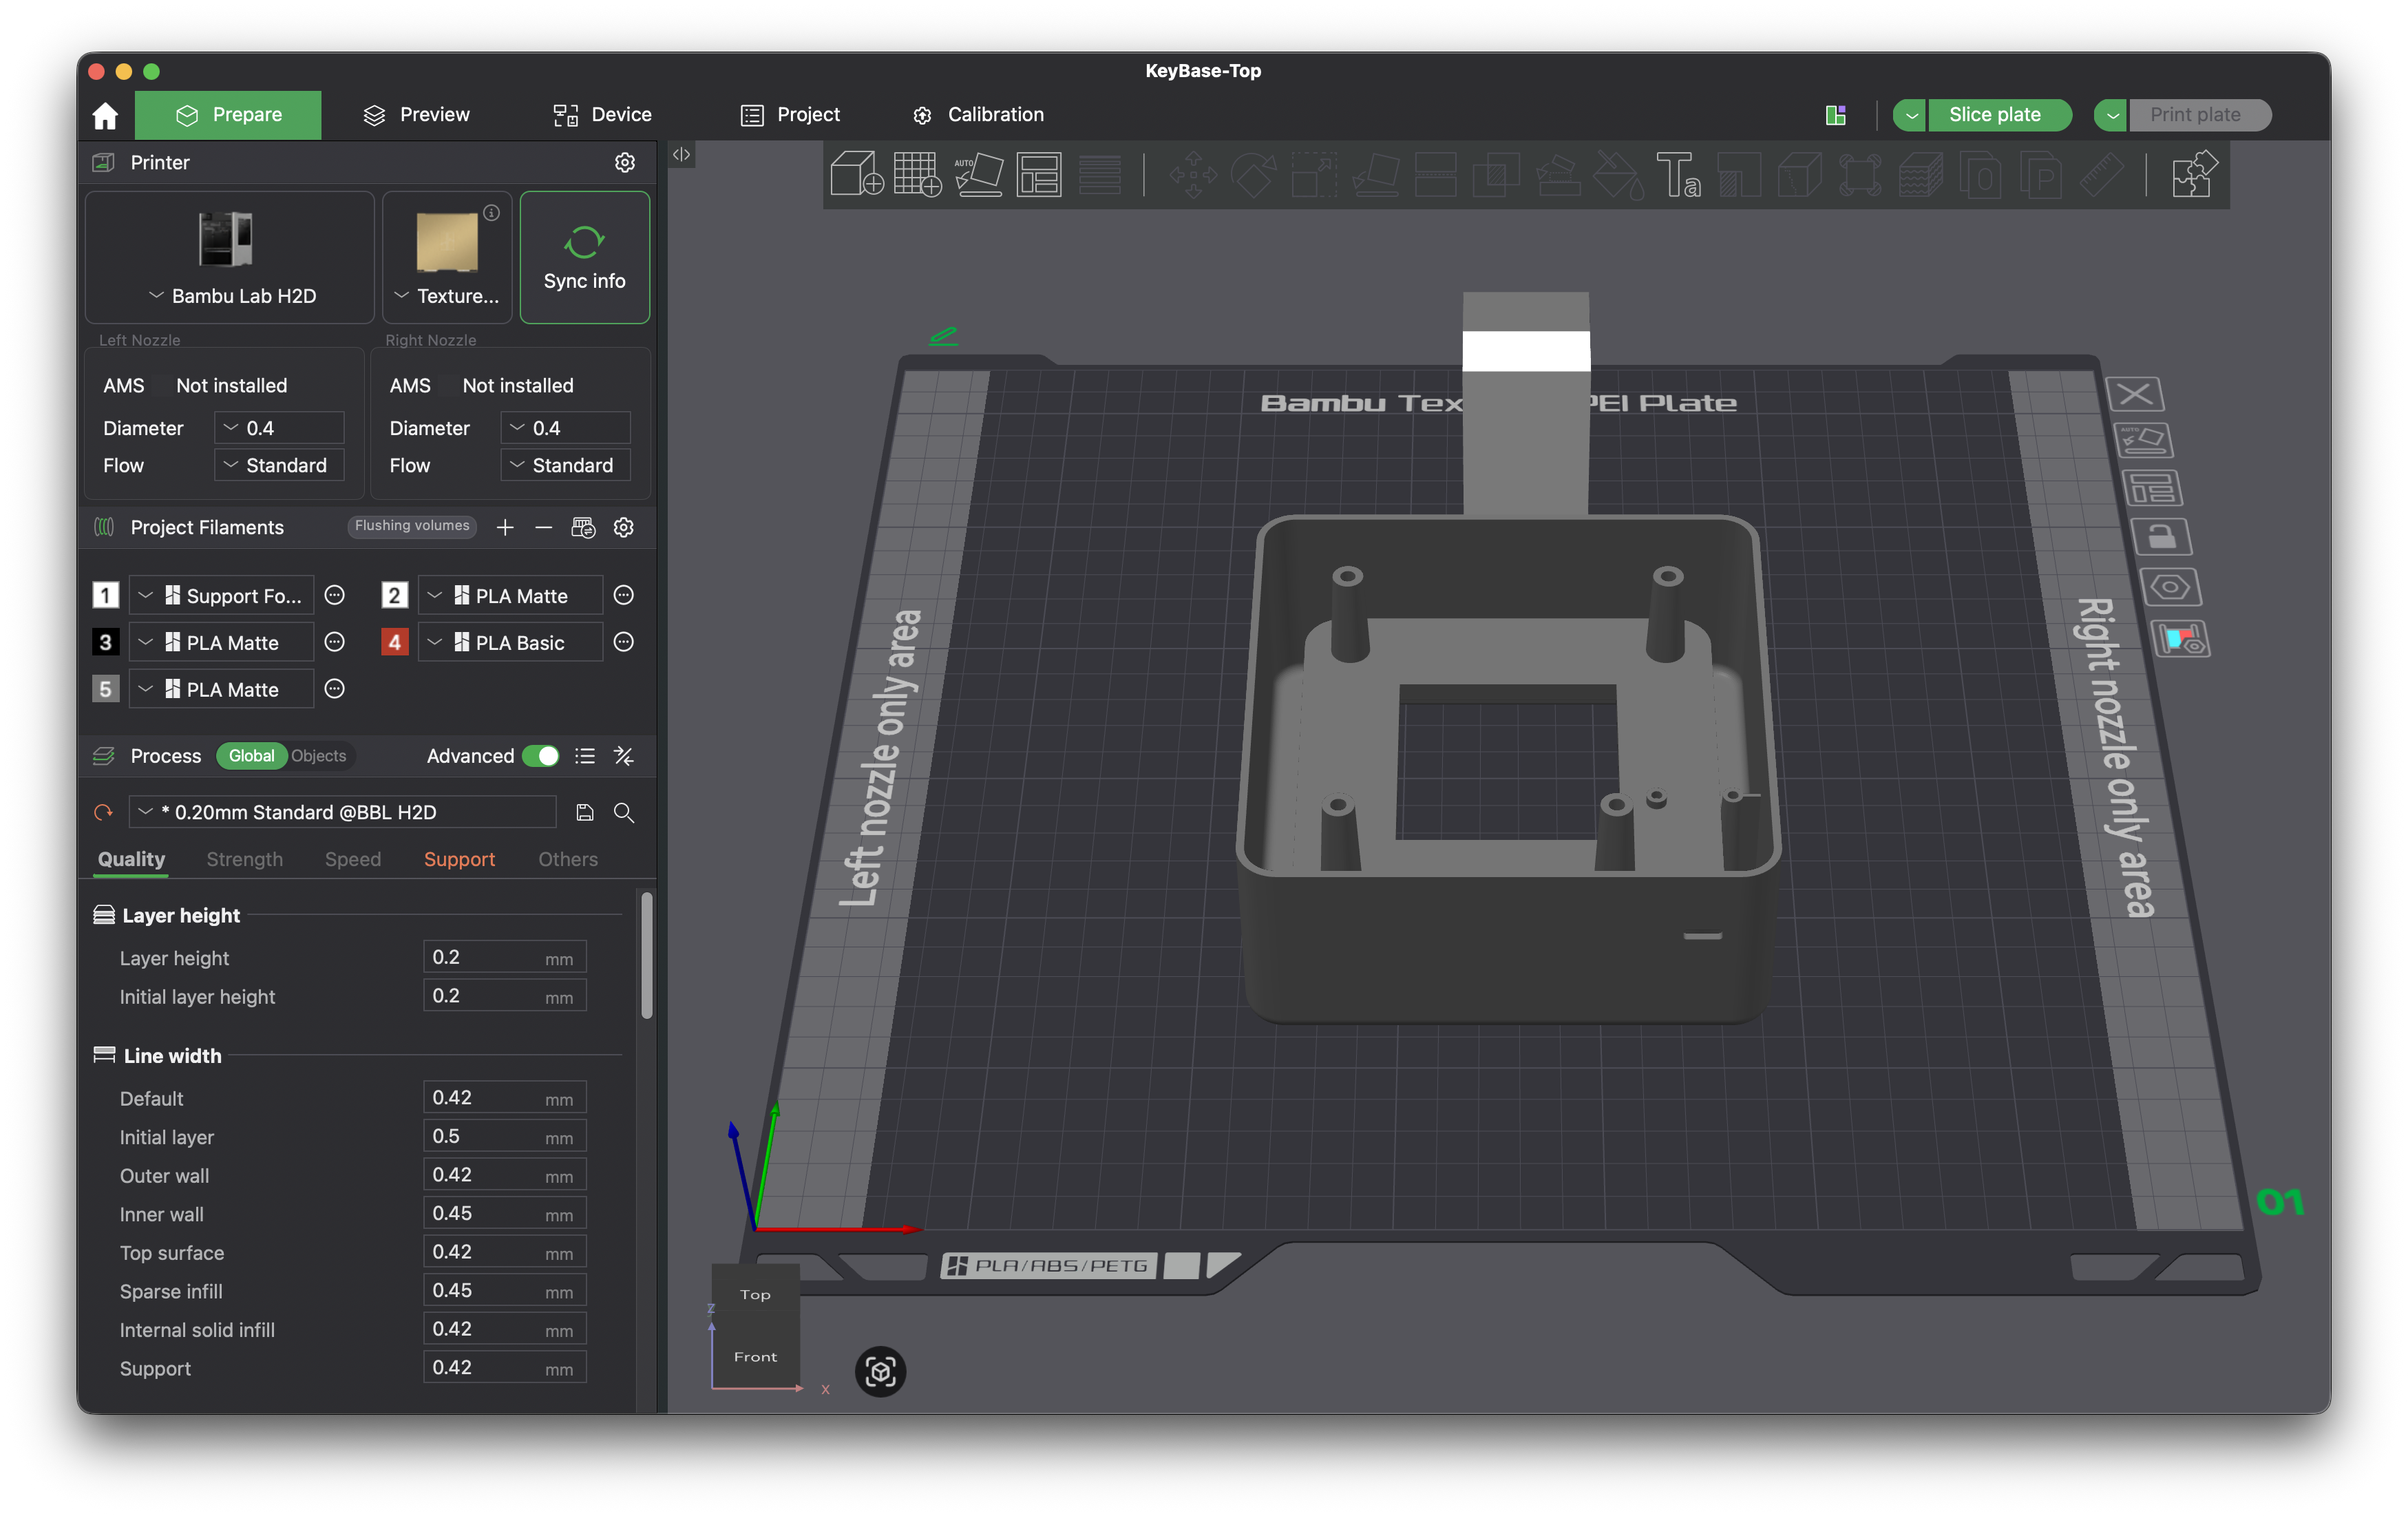Image resolution: width=2408 pixels, height=1516 pixels.
Task: Open the Others settings tab
Action: coord(568,859)
